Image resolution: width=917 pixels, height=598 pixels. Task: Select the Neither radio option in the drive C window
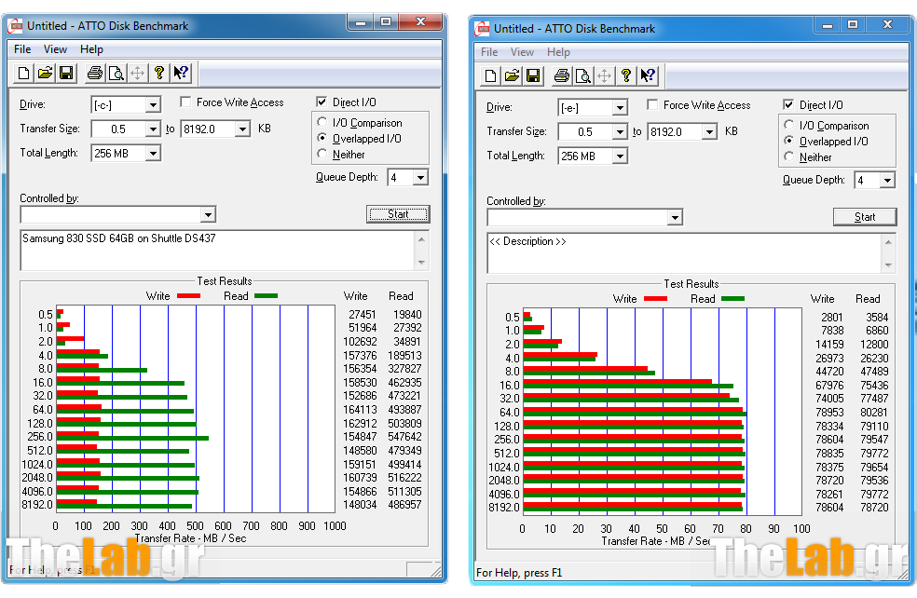tap(323, 155)
